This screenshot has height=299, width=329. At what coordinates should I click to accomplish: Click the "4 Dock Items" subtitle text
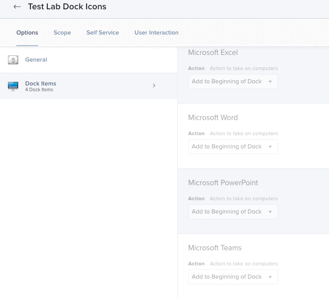coord(39,90)
